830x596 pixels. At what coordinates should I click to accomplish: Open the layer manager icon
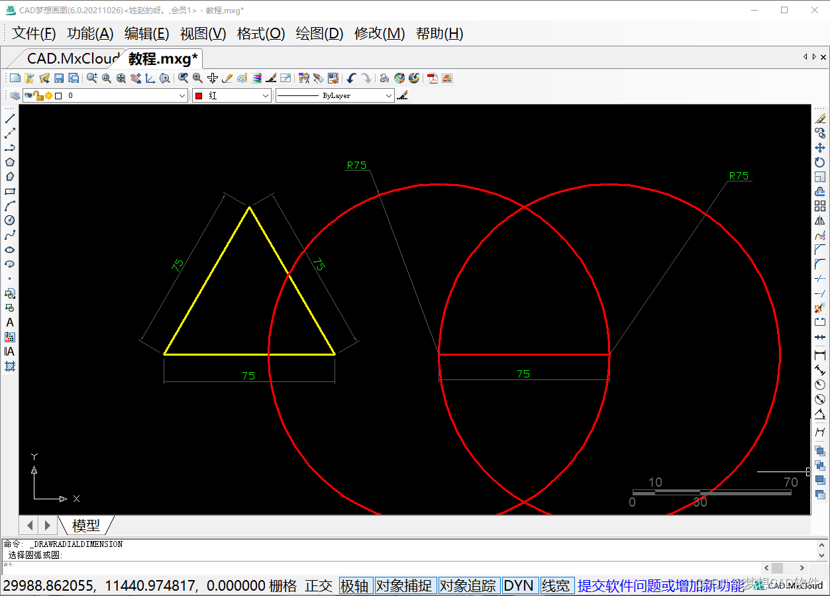point(15,96)
